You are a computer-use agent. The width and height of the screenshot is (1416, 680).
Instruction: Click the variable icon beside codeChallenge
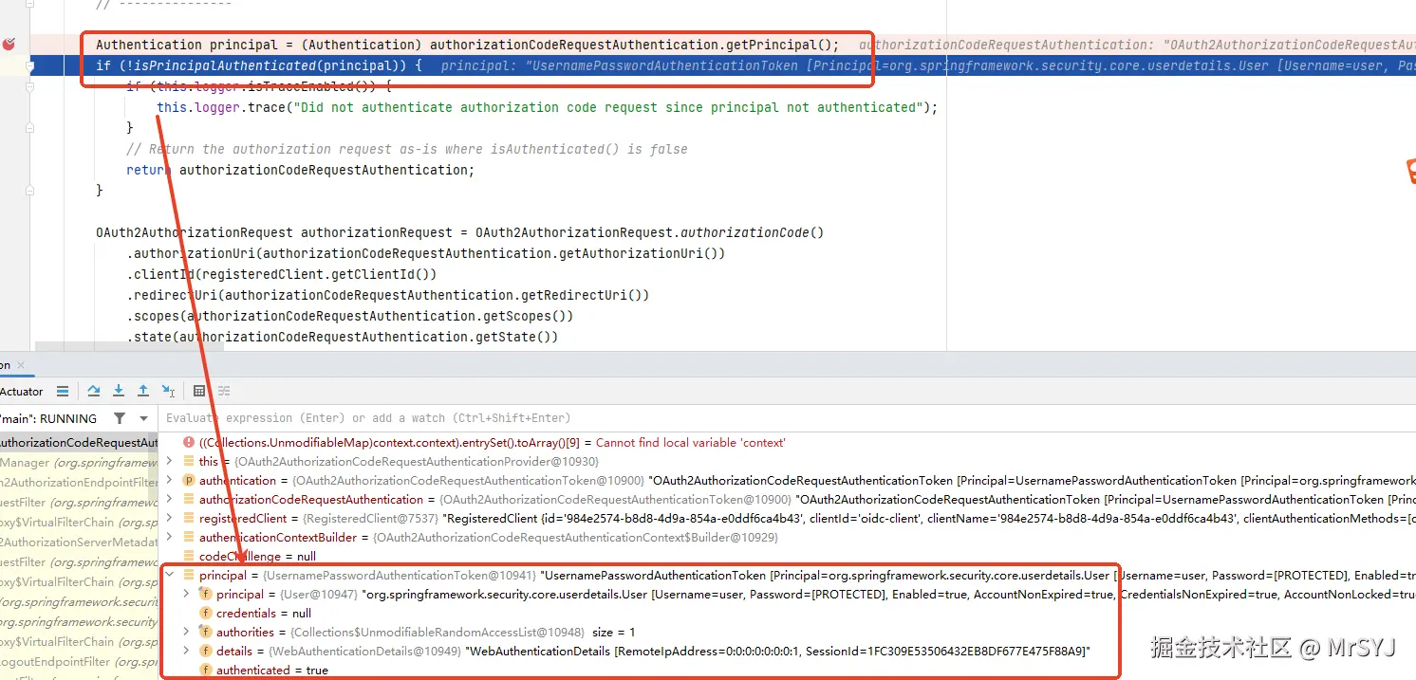[189, 556]
